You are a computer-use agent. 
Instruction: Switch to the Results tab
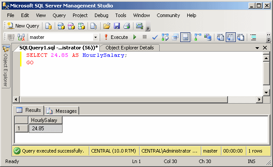(29, 110)
